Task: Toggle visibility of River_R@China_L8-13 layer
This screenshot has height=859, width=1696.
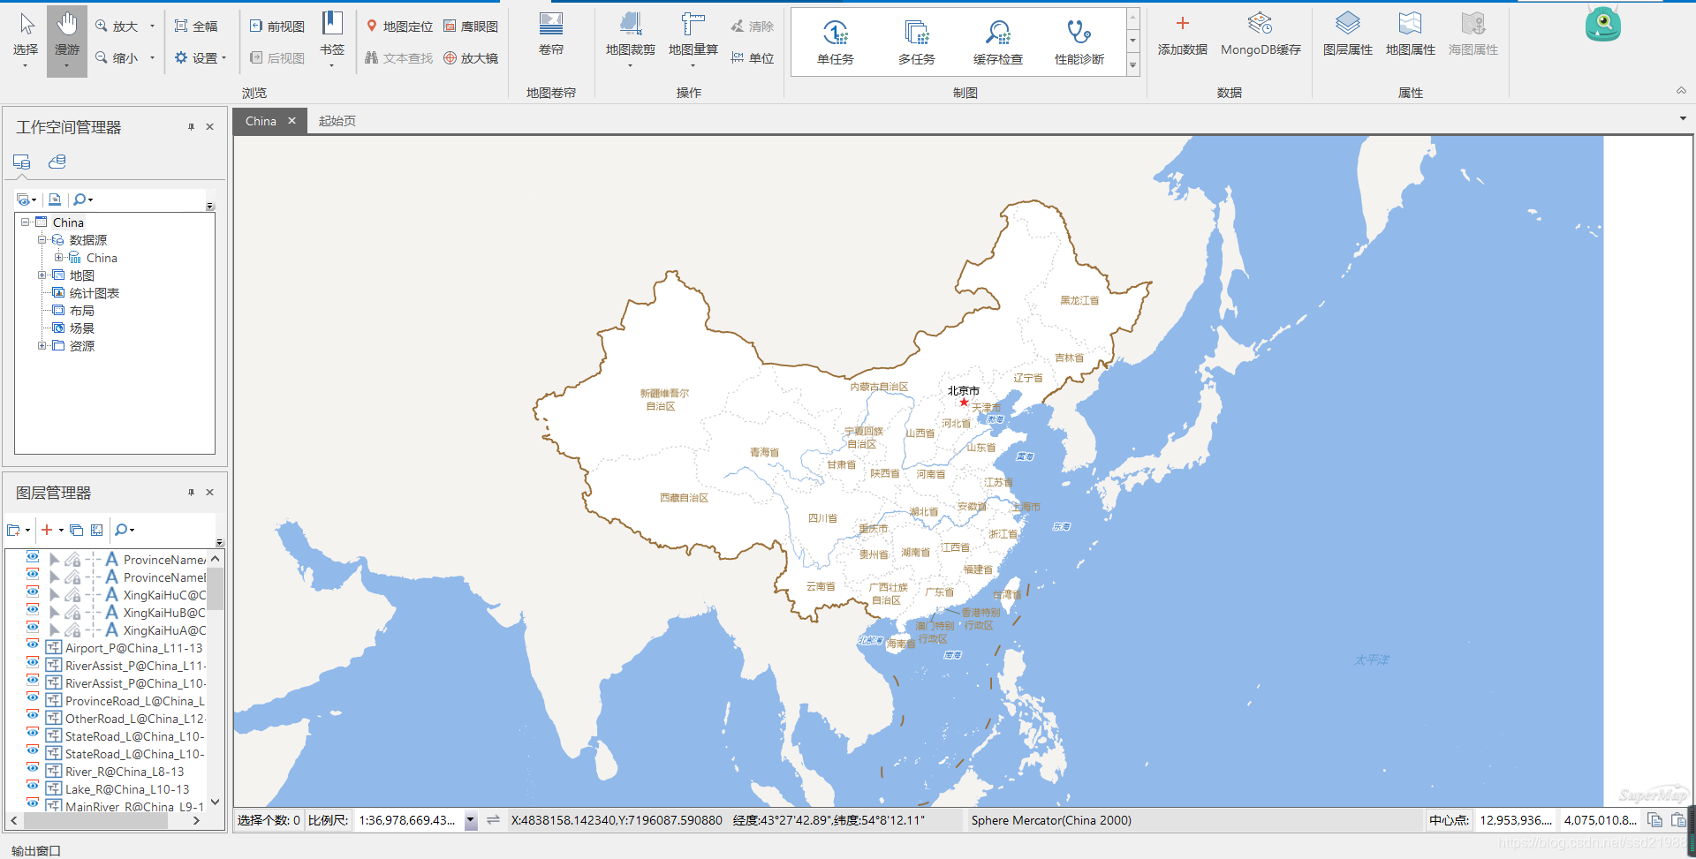Action: click(33, 768)
